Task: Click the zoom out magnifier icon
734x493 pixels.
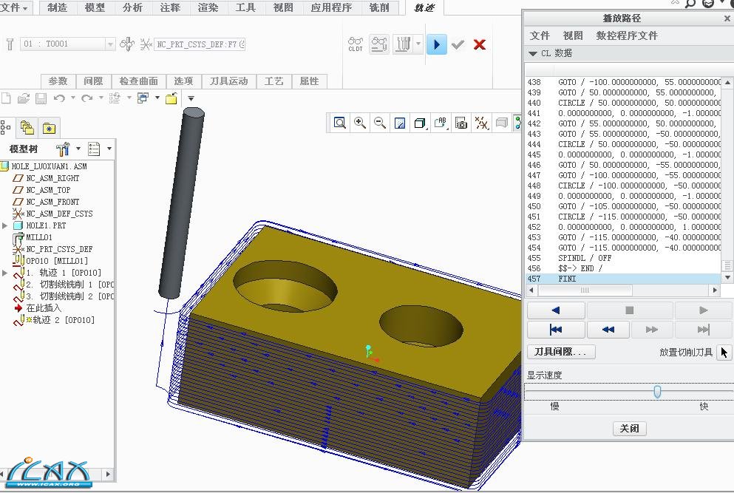Action: (x=380, y=123)
